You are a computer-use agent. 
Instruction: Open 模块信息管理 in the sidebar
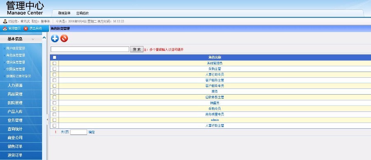pyautogui.click(x=15, y=62)
